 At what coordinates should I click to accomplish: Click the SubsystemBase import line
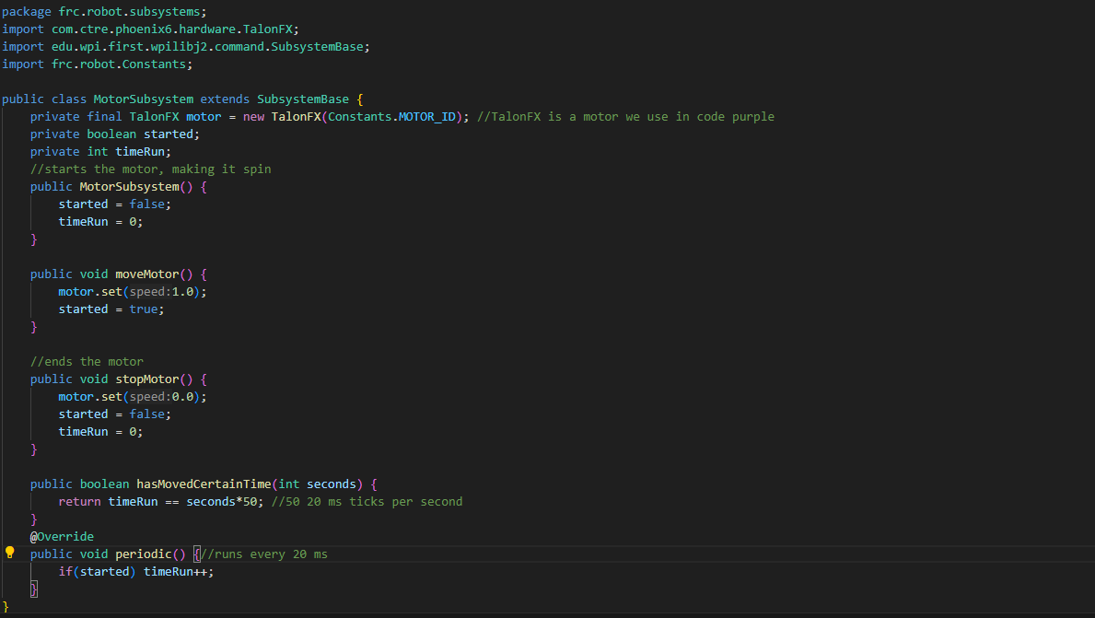186,47
